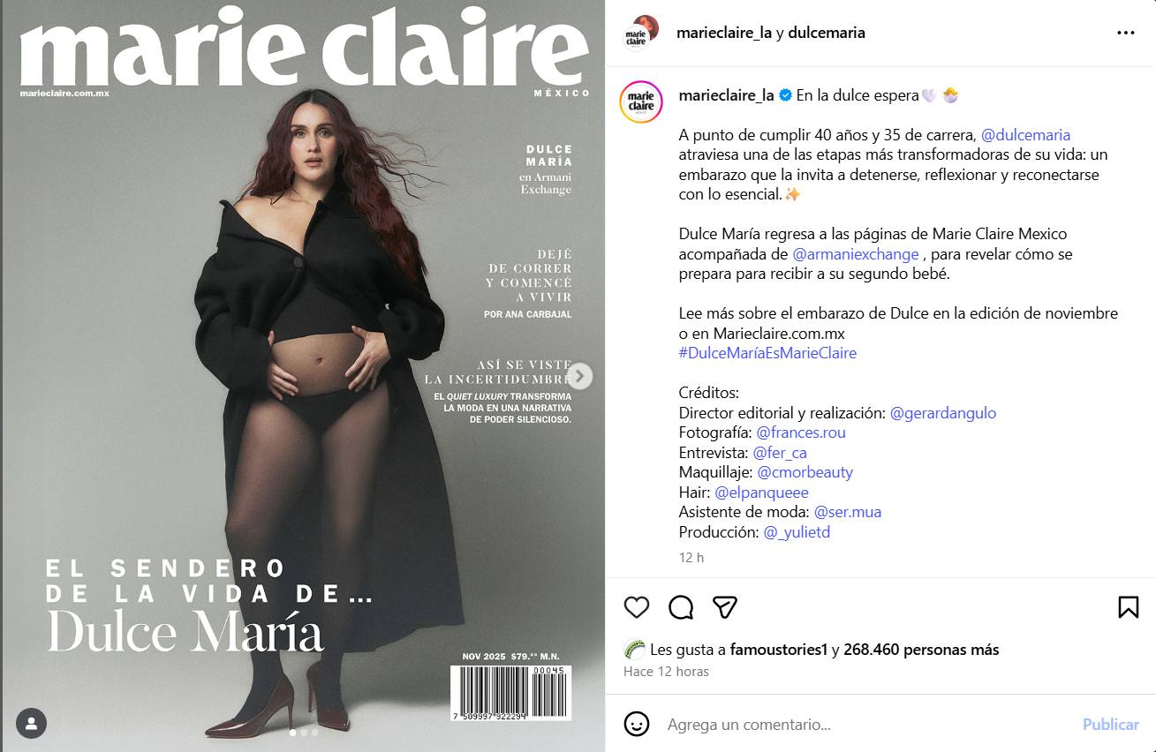View the 268.460 personas más likes list
Screen dimensions: 1156x752
[x=921, y=650]
